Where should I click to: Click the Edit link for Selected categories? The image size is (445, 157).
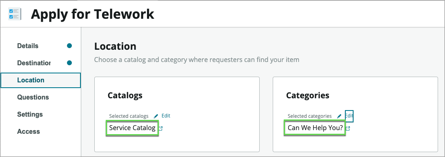click(x=349, y=116)
